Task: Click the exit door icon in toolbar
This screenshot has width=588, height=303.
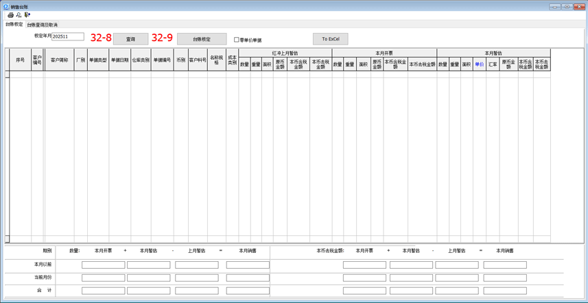Action: (27, 15)
